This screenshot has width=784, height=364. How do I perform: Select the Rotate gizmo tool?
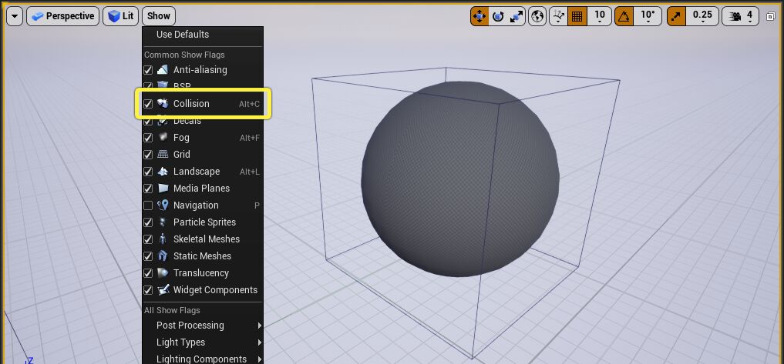click(x=498, y=16)
